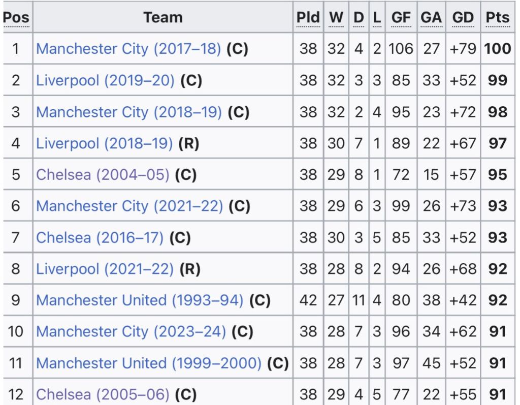The width and height of the screenshot is (520, 405).
Task: Click Manchester City (2018–19) link
Action: tap(129, 112)
